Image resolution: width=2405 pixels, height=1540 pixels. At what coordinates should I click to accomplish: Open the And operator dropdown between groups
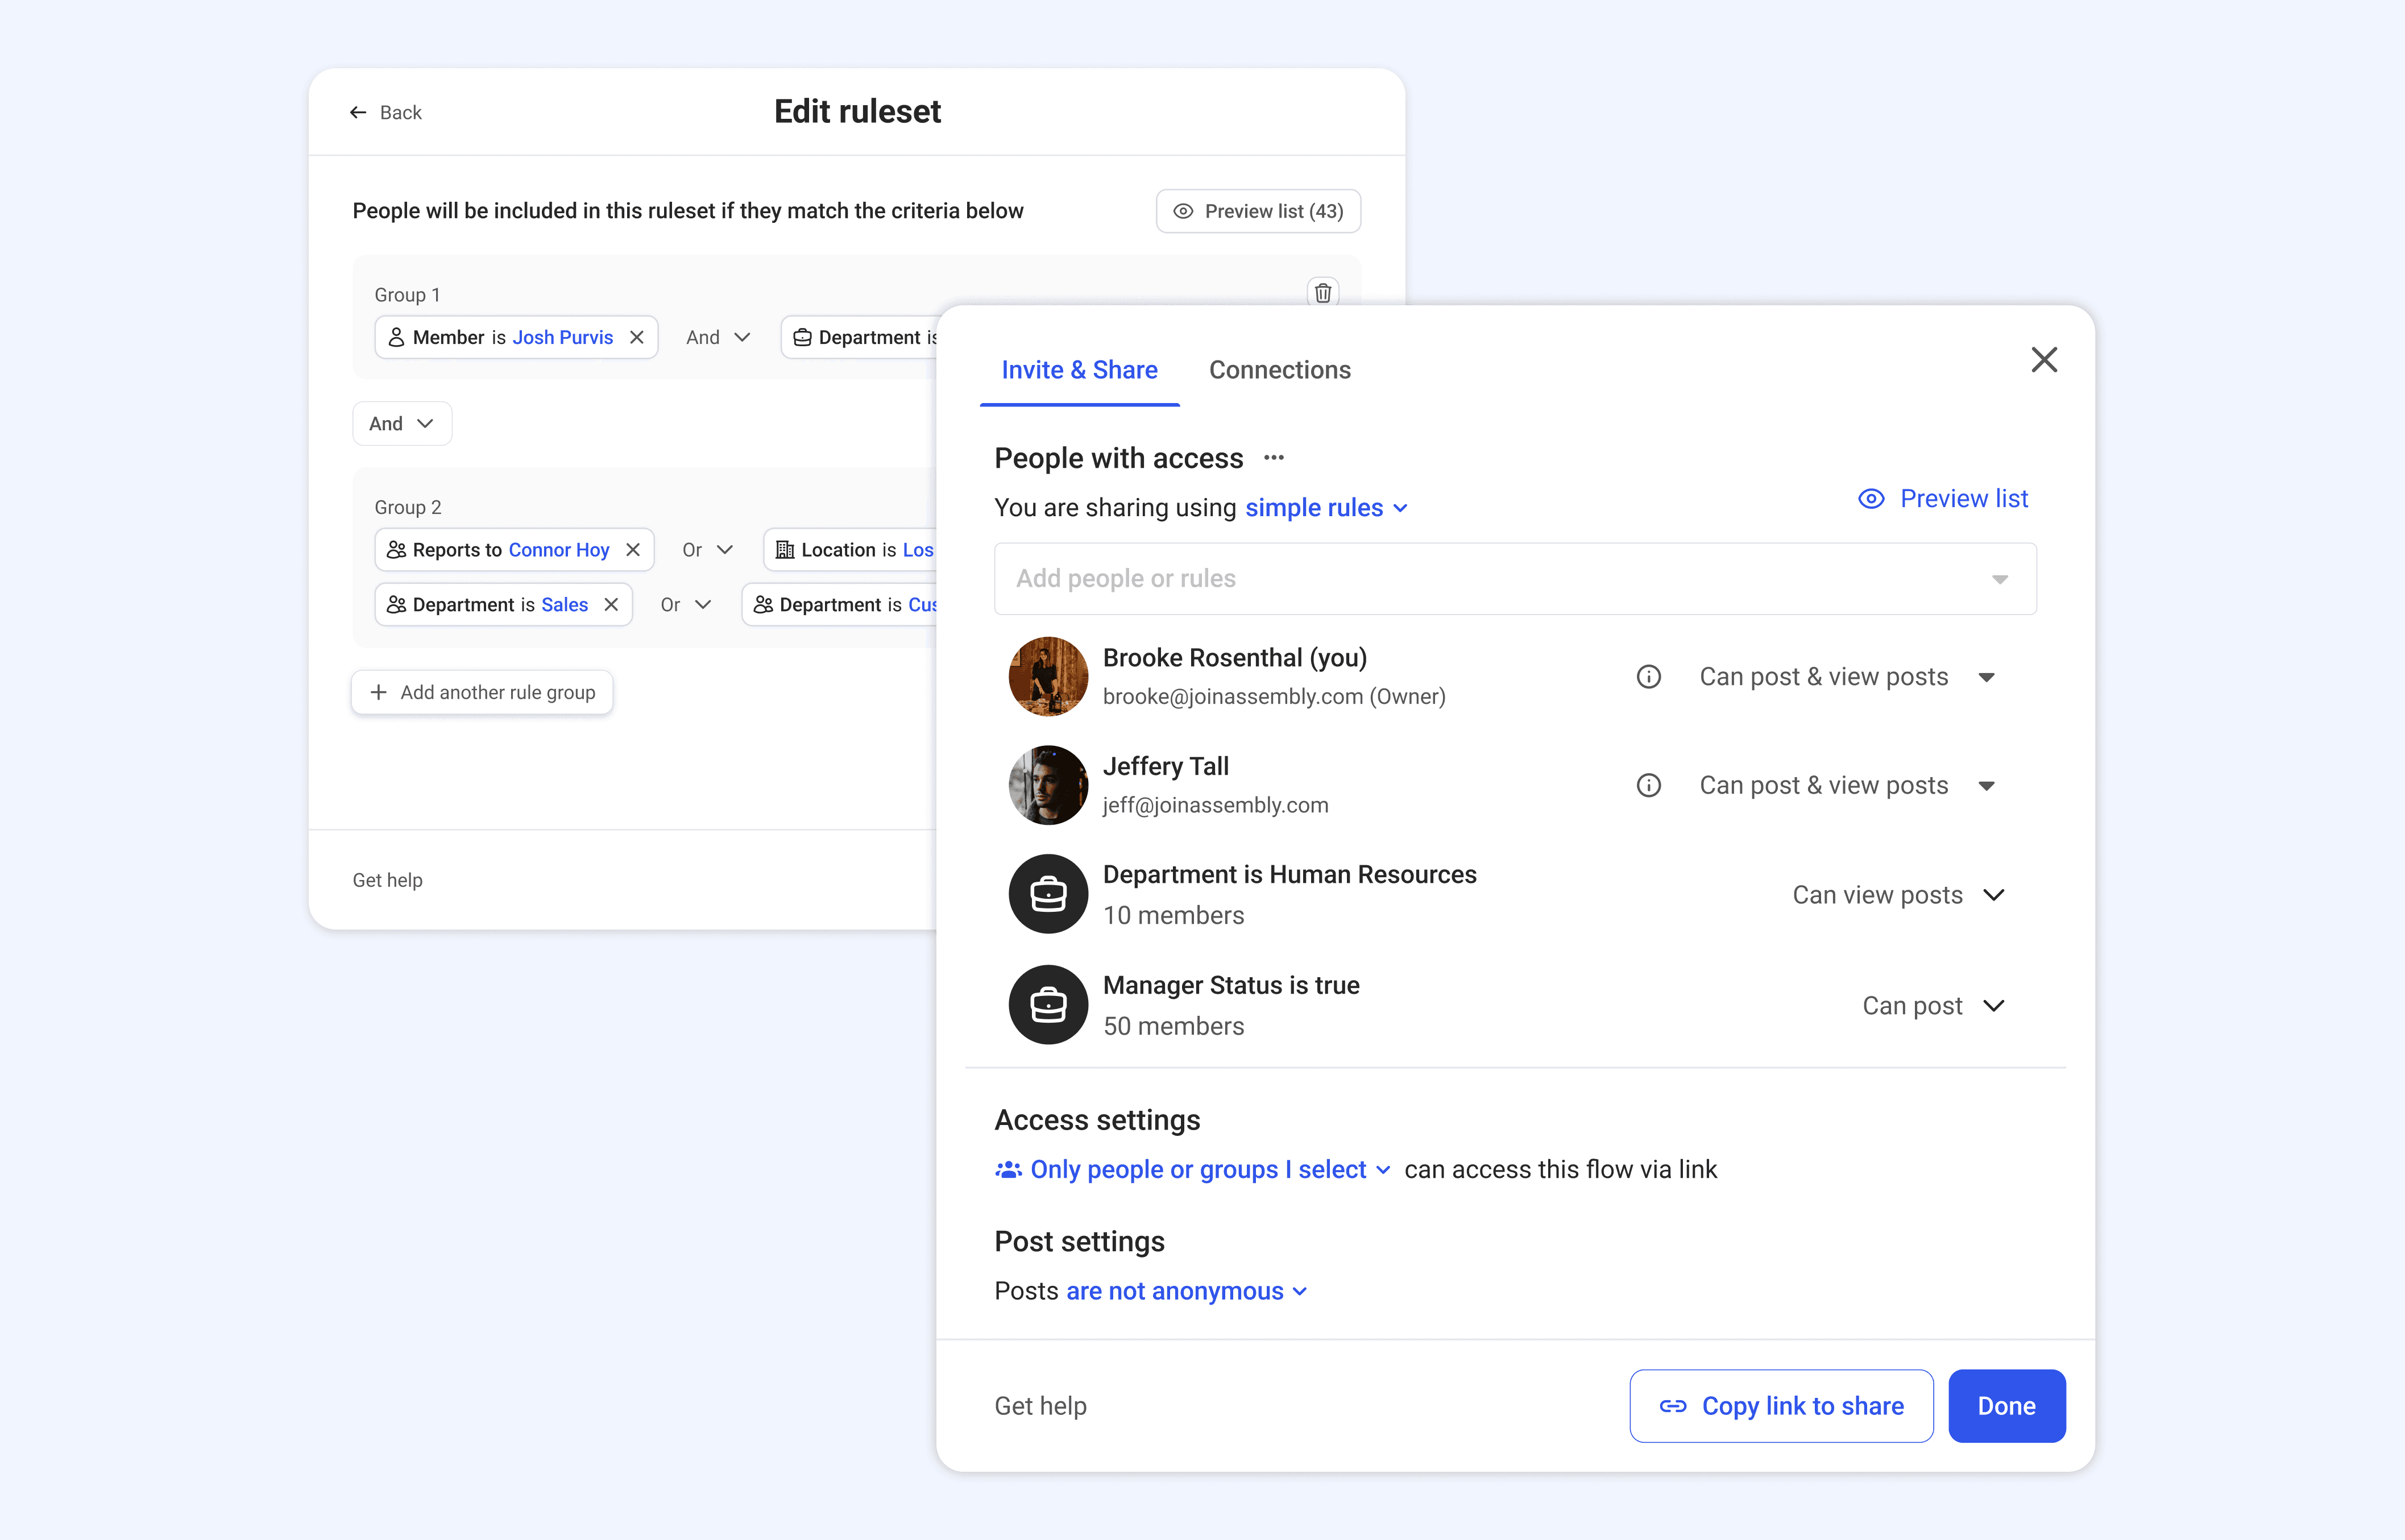(x=401, y=424)
